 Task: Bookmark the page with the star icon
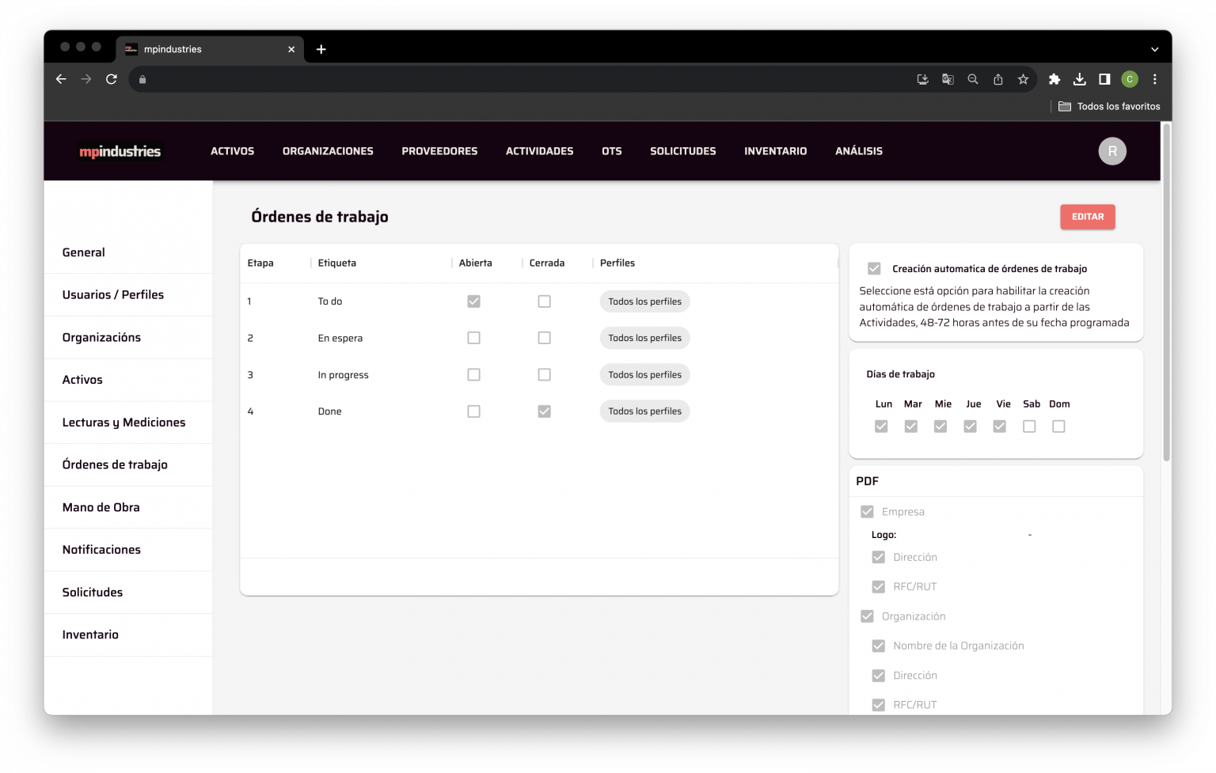point(1023,79)
